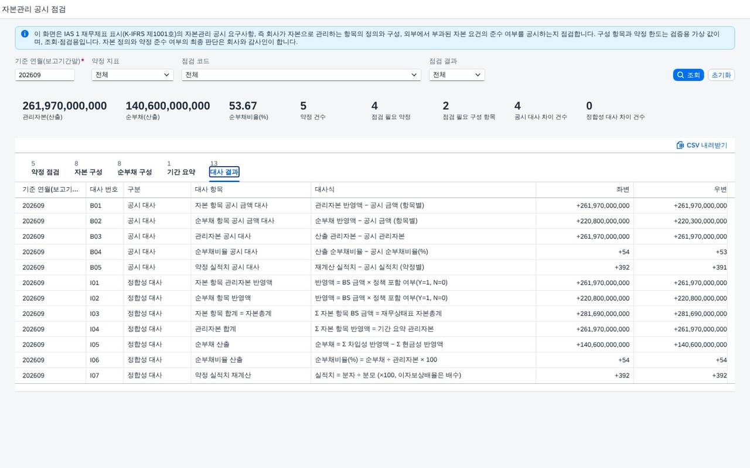Click the 약정 실적치 공시 대사 cell

coord(251,267)
